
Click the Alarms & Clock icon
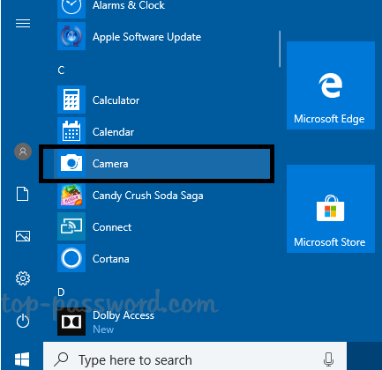pos(71,8)
